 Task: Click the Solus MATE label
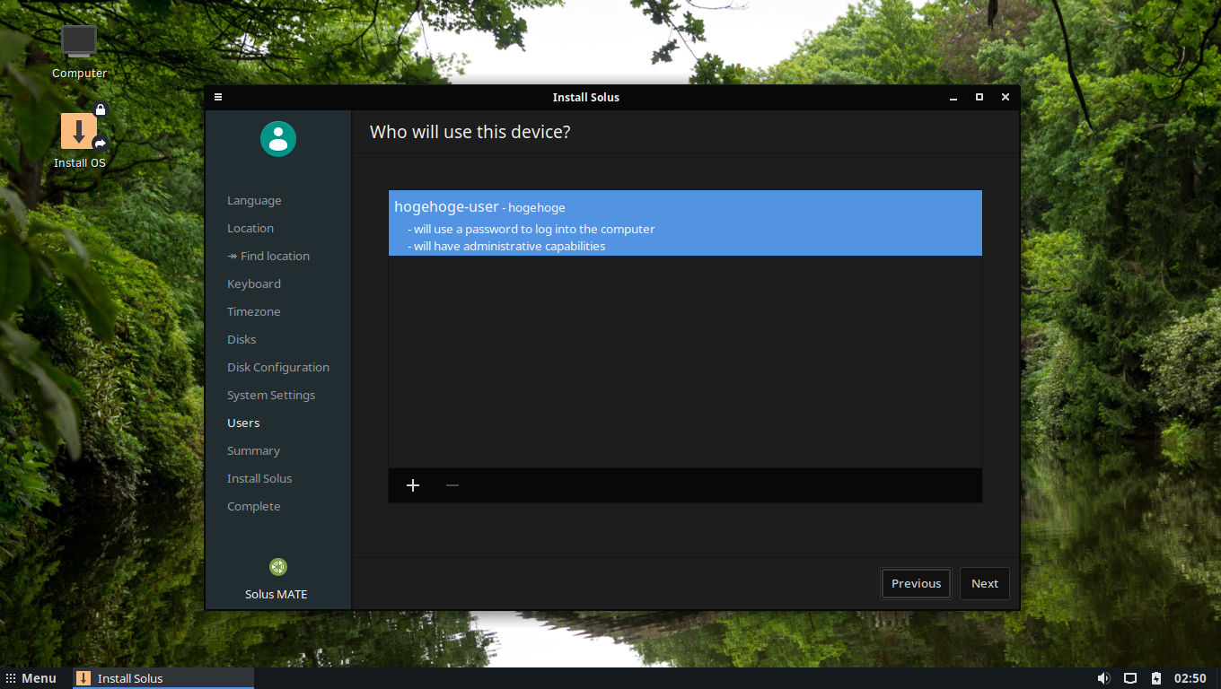(x=277, y=595)
